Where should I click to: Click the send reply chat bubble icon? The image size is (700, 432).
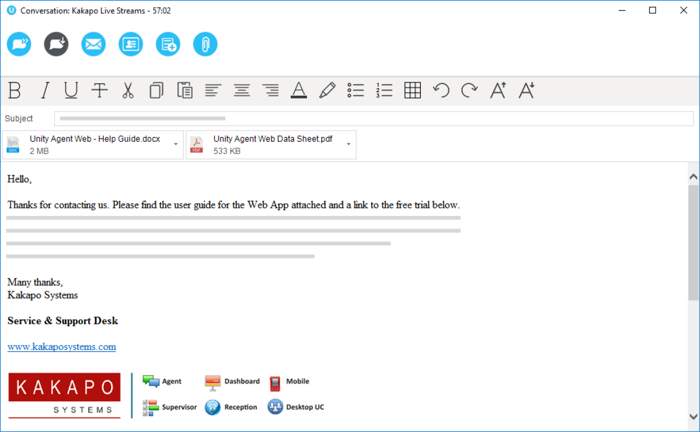click(19, 44)
